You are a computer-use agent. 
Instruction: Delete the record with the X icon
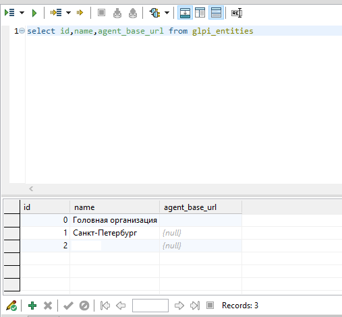(48, 306)
